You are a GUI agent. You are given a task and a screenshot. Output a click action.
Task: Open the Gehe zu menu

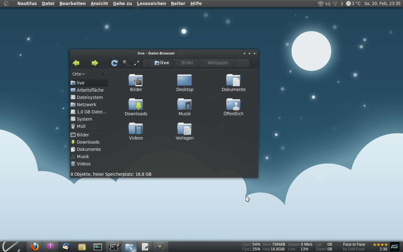point(122,3)
